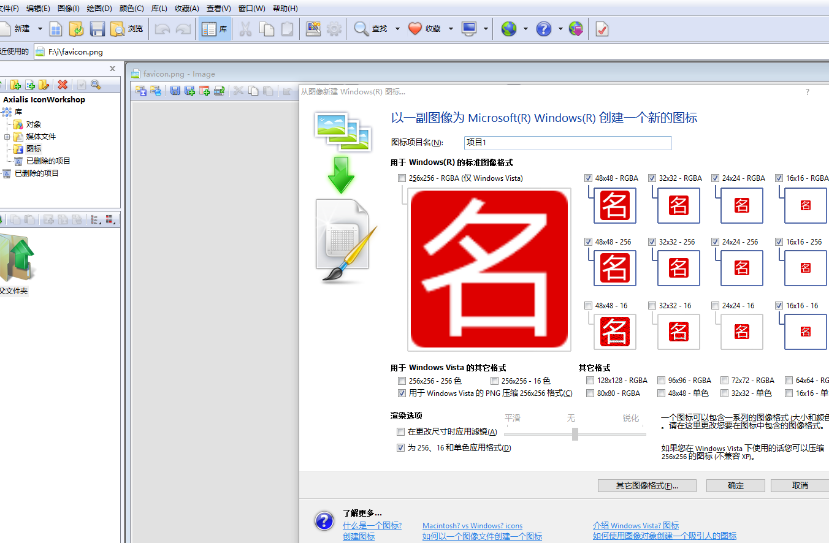Click the Paste clipboard icon in main toolbar
This screenshot has height=543, width=829.
pyautogui.click(x=287, y=29)
